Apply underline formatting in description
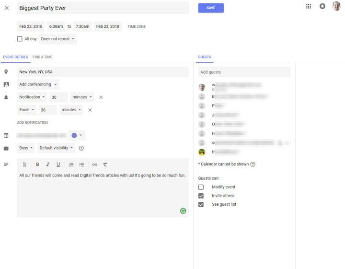 point(58,164)
